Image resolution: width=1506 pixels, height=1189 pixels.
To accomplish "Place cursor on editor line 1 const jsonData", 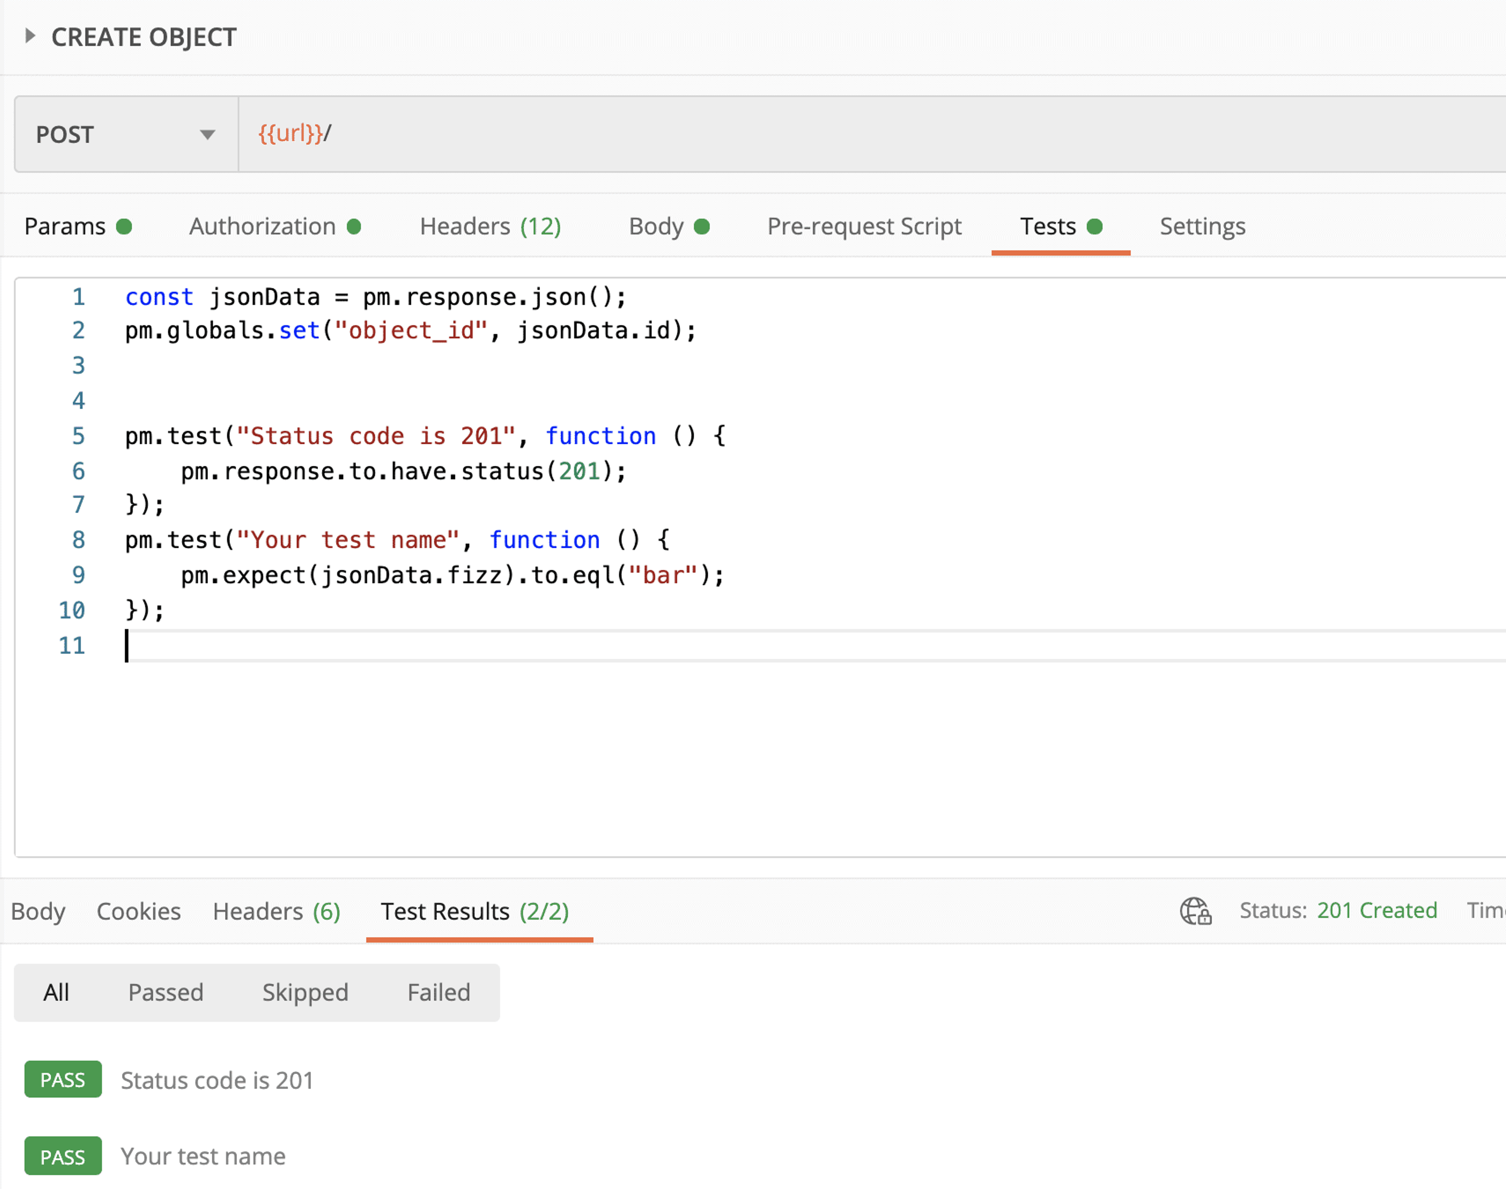I will (x=376, y=297).
